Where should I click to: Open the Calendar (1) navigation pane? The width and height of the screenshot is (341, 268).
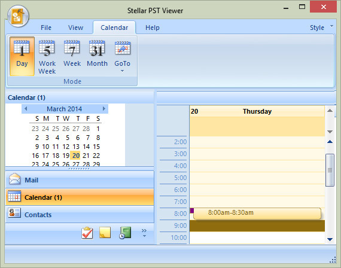pos(80,197)
